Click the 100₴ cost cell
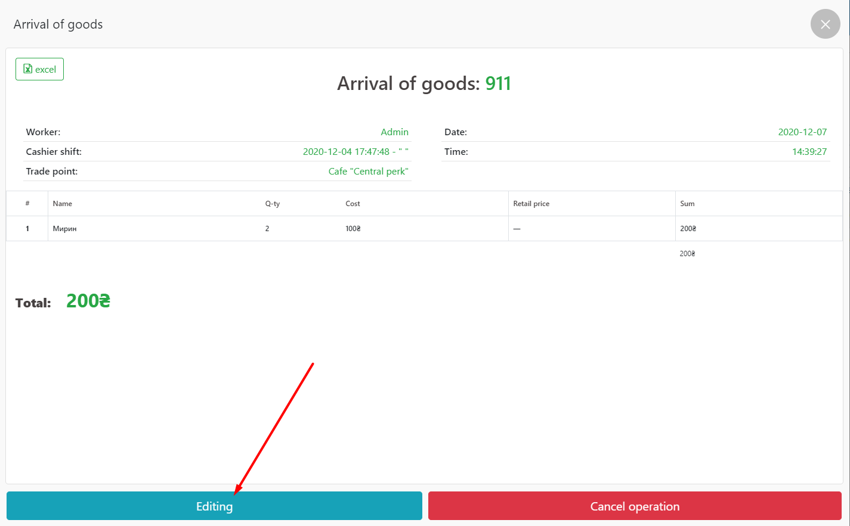This screenshot has height=526, width=850. click(353, 229)
